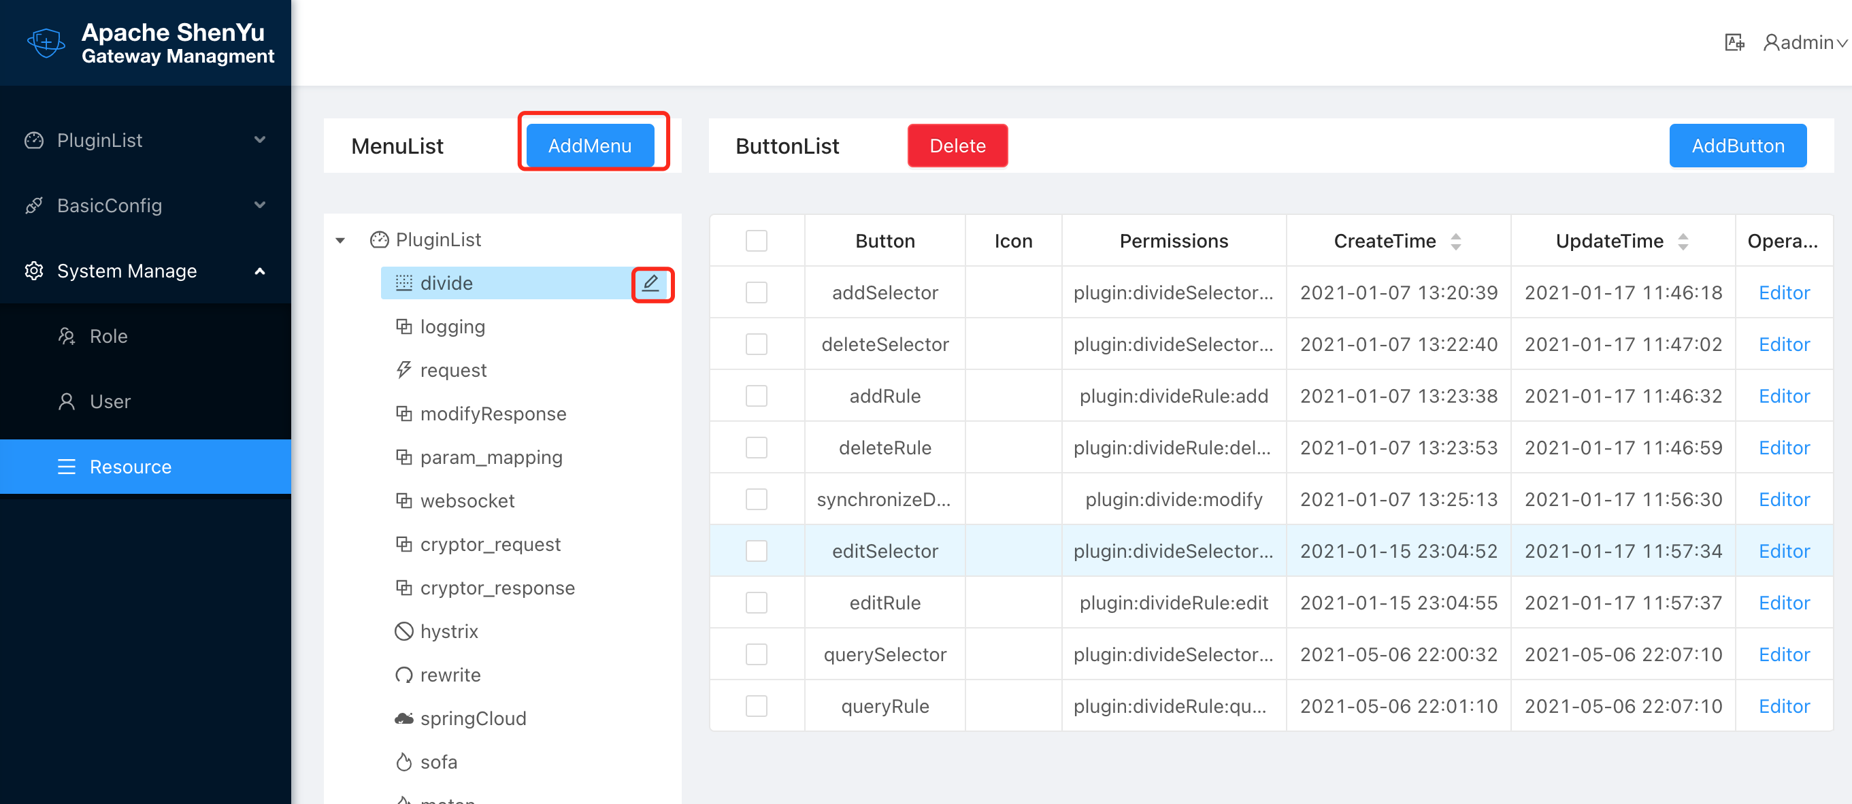Click the hystrix menu icon in tree

[403, 631]
